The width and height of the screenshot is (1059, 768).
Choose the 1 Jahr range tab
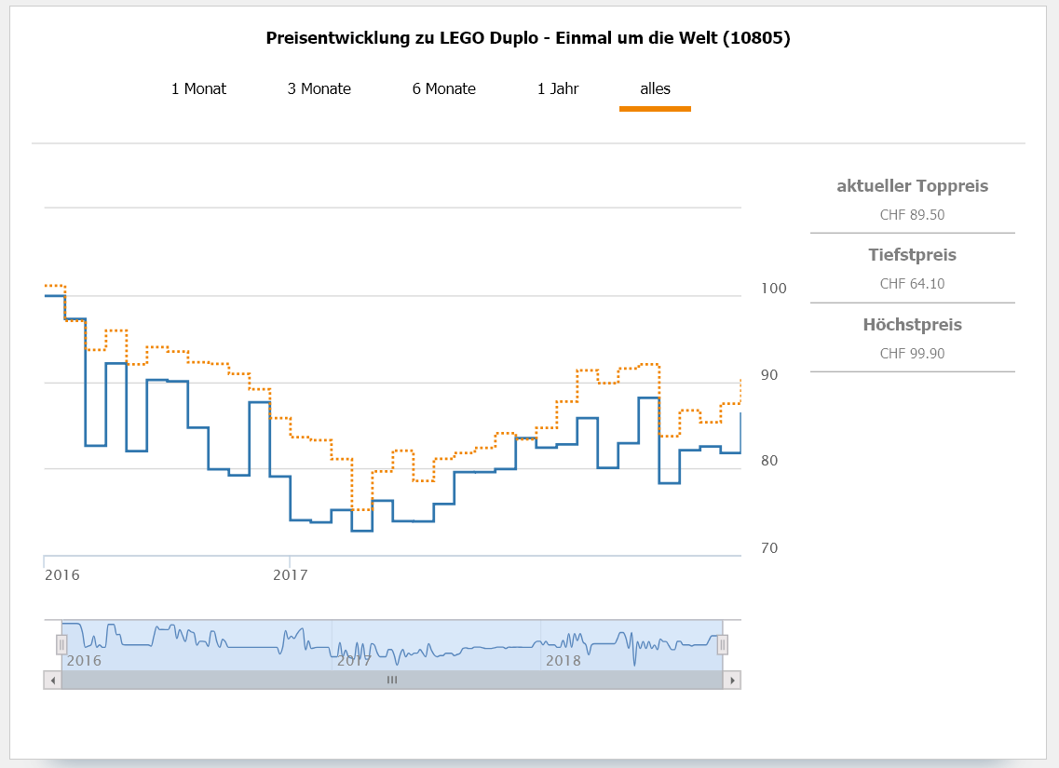558,89
